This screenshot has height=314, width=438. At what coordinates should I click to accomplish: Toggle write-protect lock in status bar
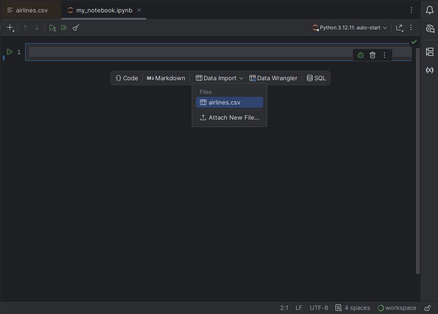tap(427, 308)
